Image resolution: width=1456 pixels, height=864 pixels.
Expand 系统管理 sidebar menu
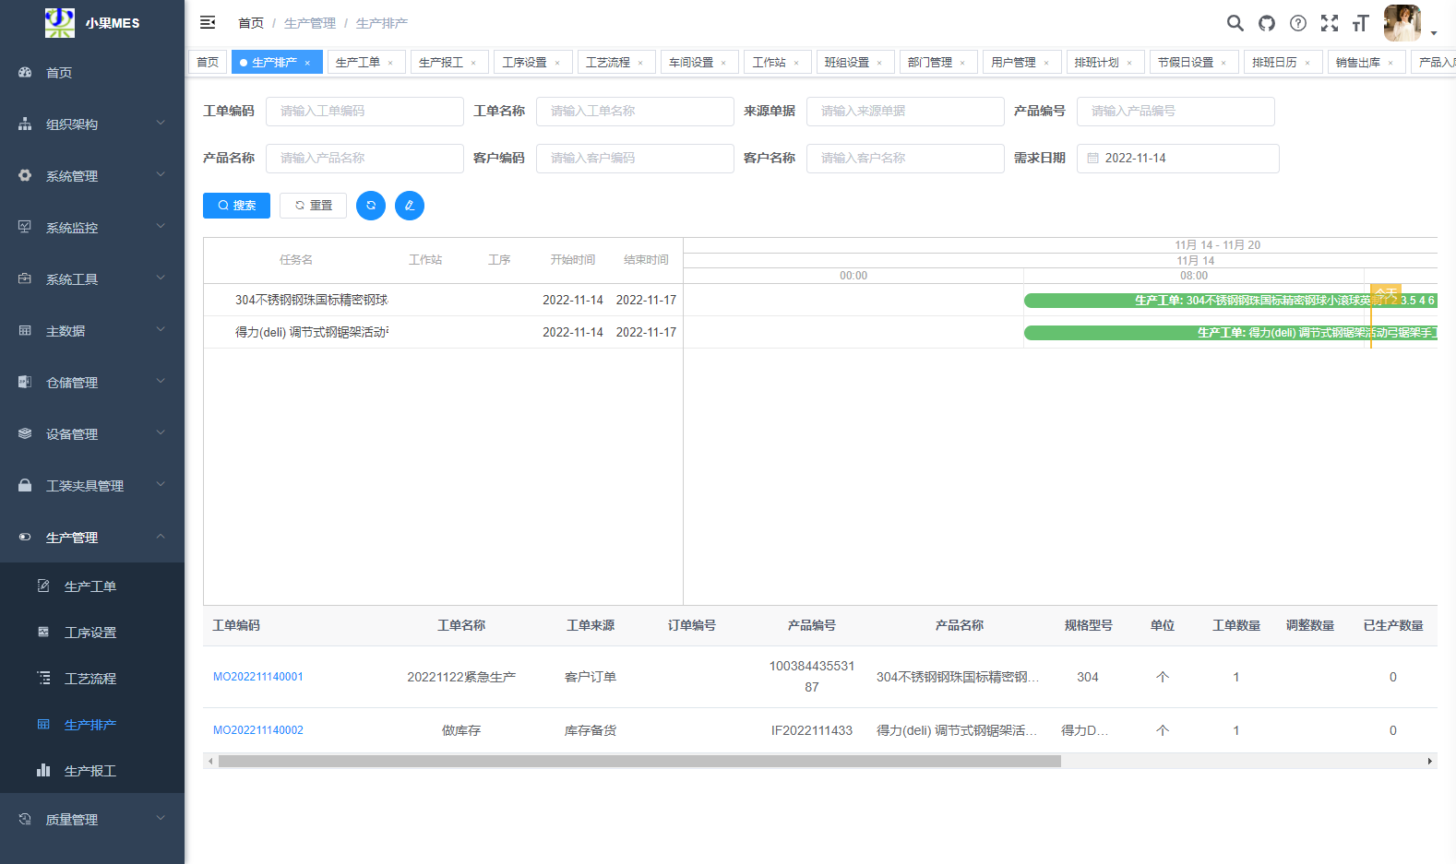[x=92, y=176]
